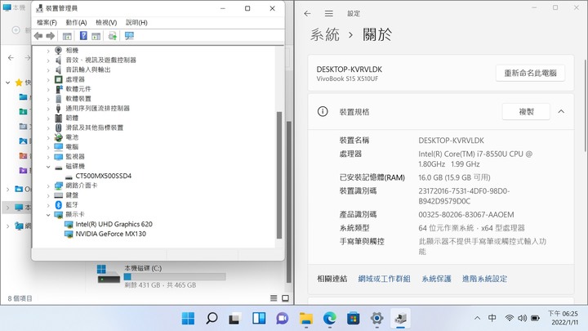588x331 pixels.
Task: Select NVIDIA GeForce MX130 adapter
Action: point(110,234)
